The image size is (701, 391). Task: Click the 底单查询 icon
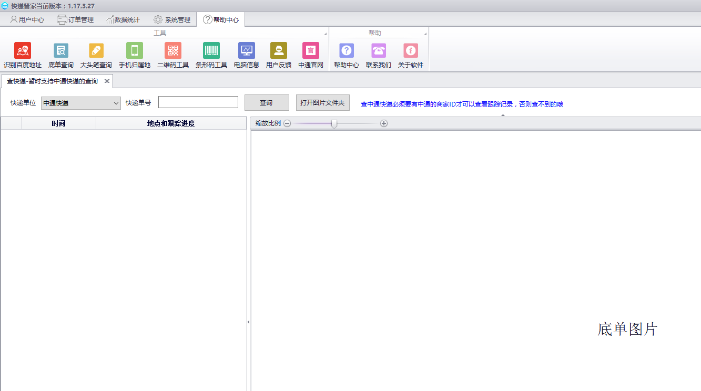coord(61,51)
